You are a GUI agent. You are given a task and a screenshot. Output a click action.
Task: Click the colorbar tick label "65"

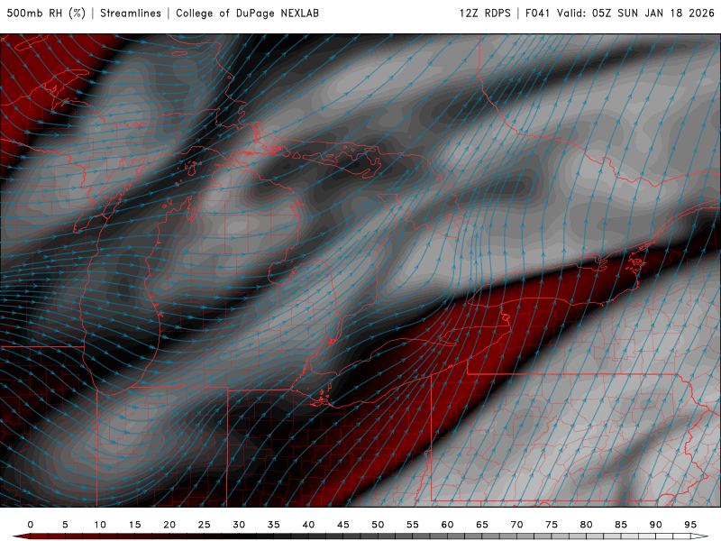click(482, 525)
